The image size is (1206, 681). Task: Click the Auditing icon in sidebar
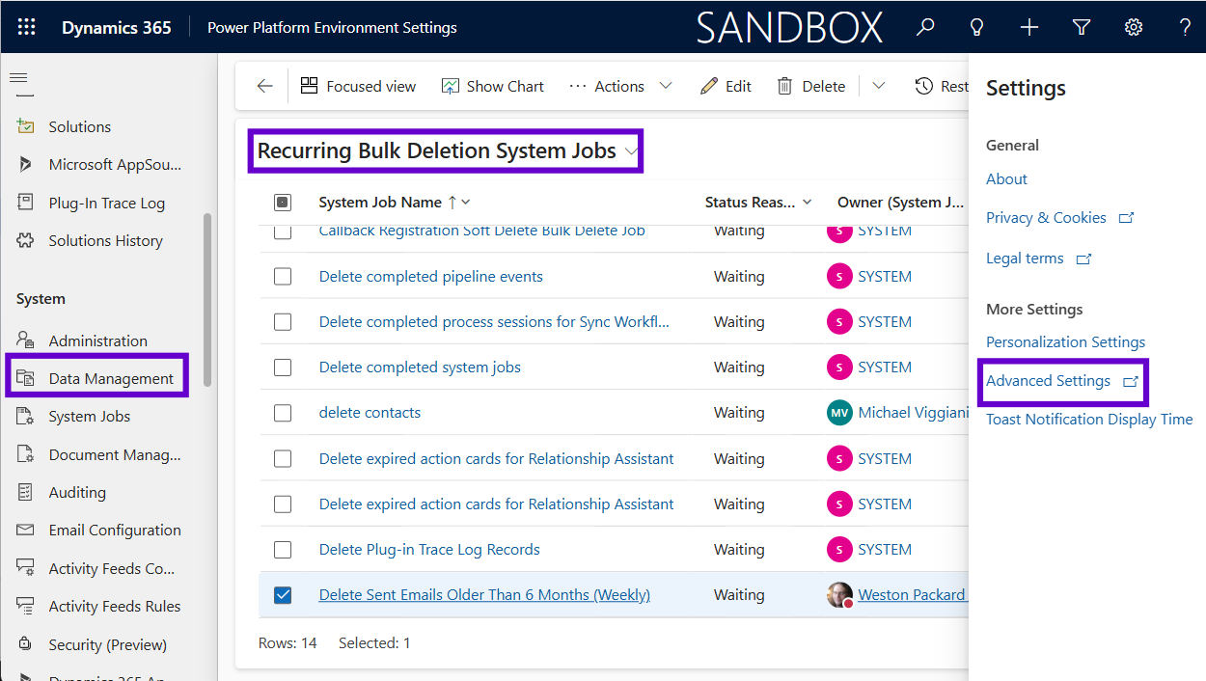pyautogui.click(x=27, y=492)
